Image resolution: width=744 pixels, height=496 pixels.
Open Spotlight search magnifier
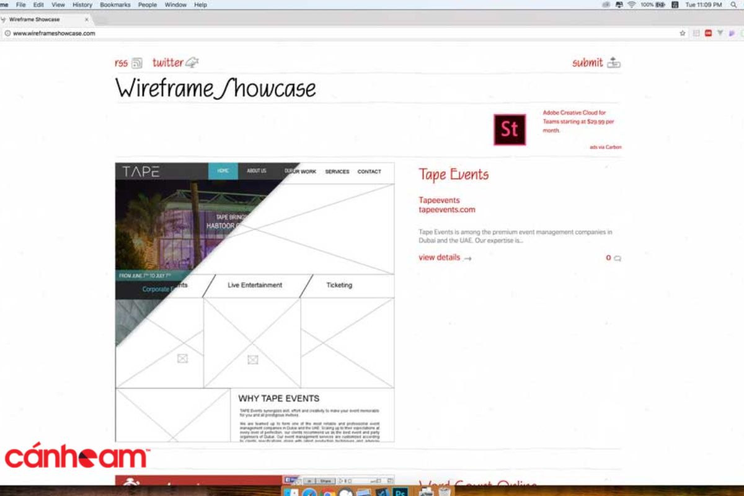(x=733, y=4)
